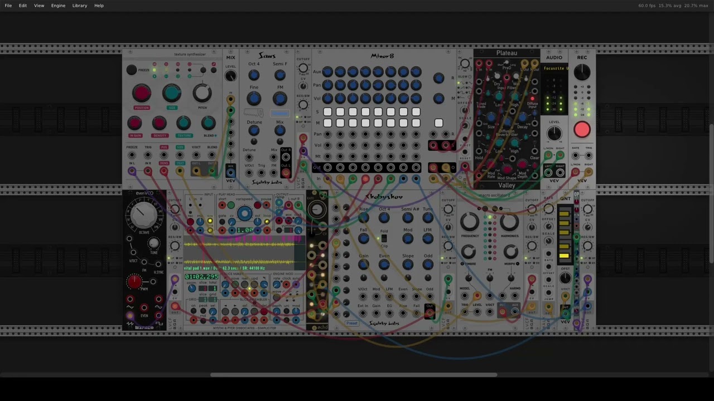Toggle the Mixer8 master mute button
Screen dimensions: 714x401
coord(439,123)
